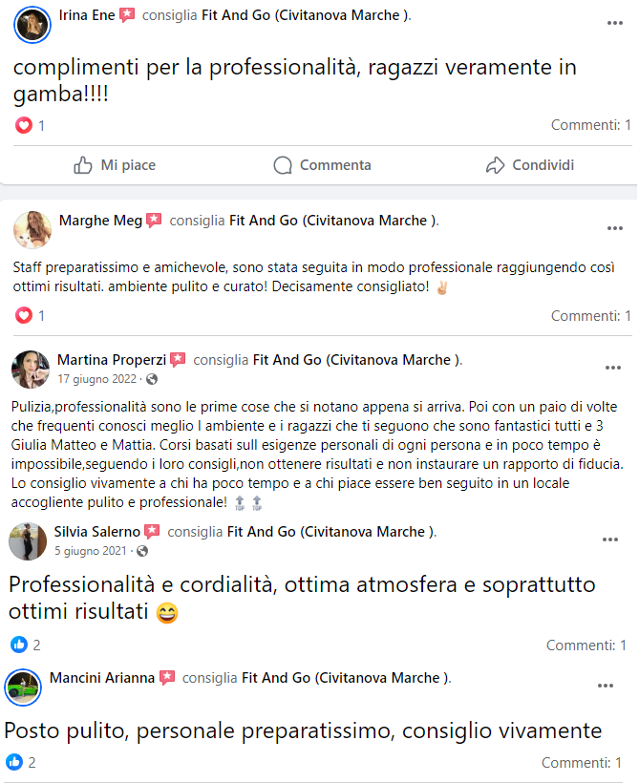Screen dimensions: 639x783
Task: Open three-dot options menu on Marghe Meg's post
Action: pyautogui.click(x=614, y=228)
